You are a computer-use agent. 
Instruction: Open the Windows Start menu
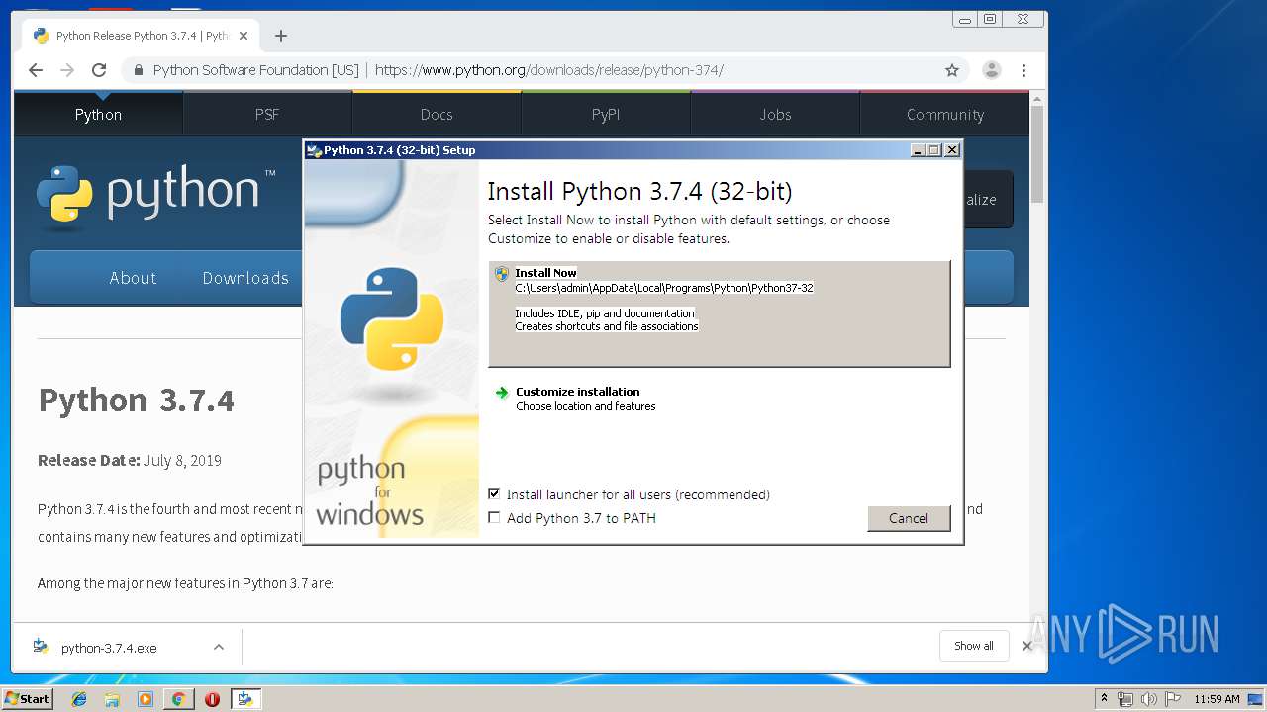[28, 698]
